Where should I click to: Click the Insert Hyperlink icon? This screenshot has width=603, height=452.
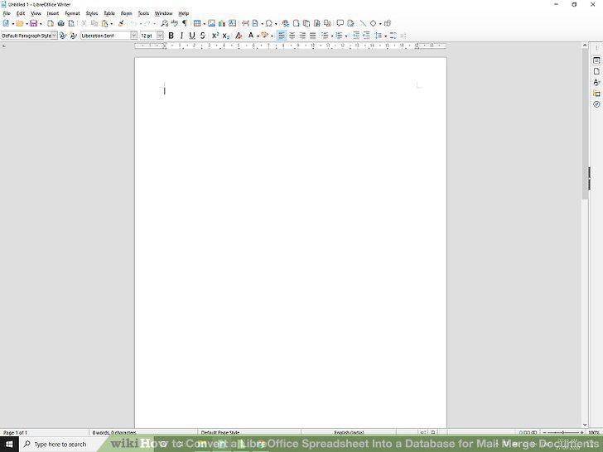285,23
